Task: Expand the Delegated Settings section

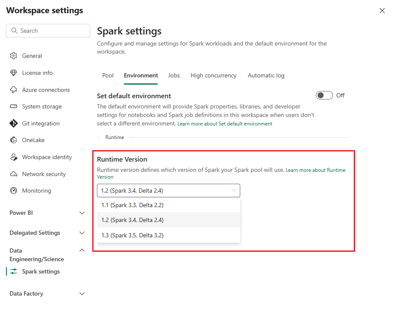Action: click(x=82, y=233)
